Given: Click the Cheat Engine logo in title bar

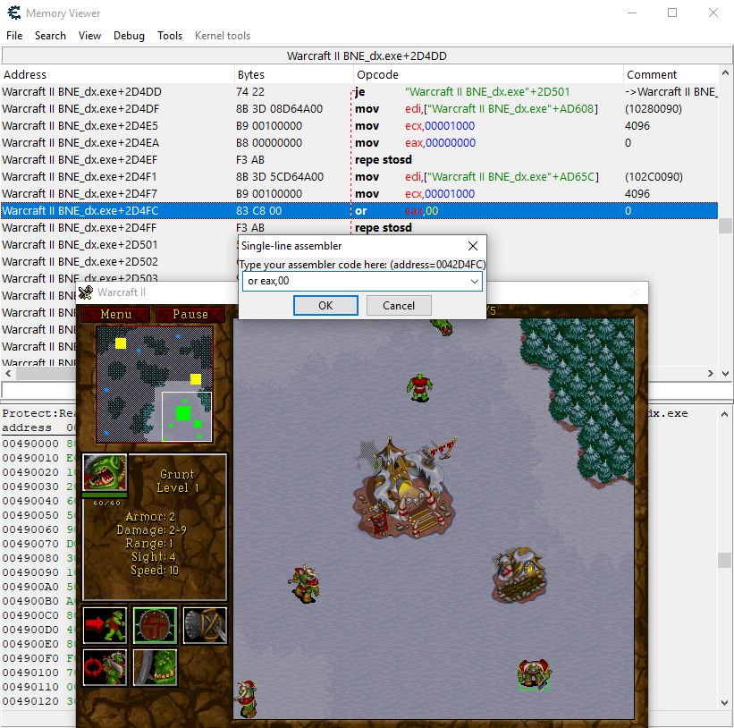Looking at the screenshot, I should [14, 13].
